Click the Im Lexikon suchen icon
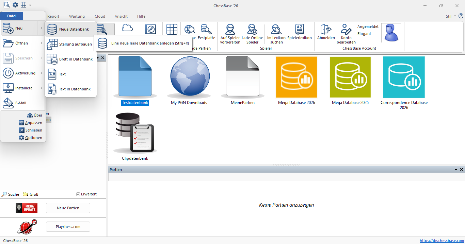The height and width of the screenshot is (244, 465). pyautogui.click(x=276, y=30)
